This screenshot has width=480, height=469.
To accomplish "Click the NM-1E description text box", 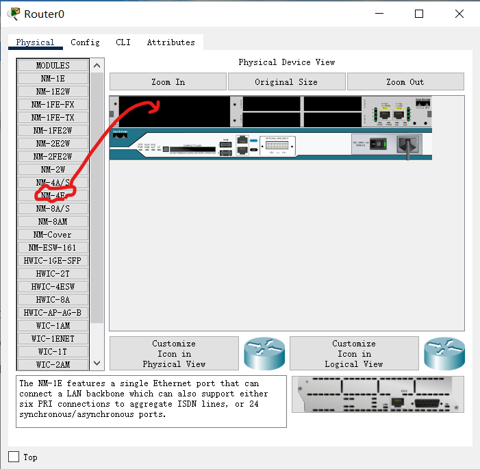I will (151, 402).
